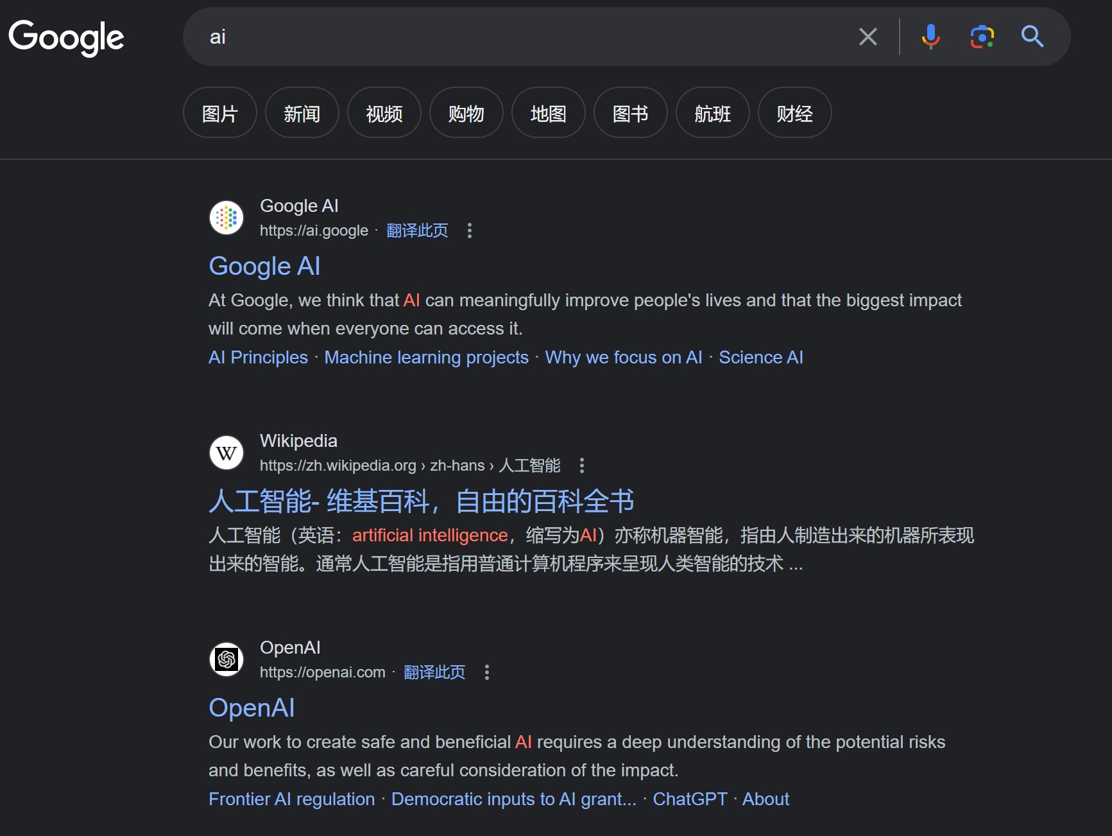Open more options for OpenAI result
Viewport: 1112px width, 836px height.
pyautogui.click(x=487, y=672)
